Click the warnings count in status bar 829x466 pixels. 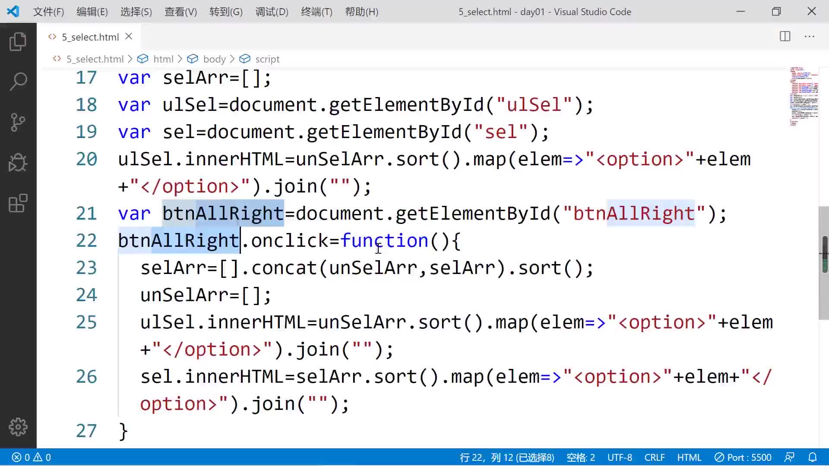42,457
